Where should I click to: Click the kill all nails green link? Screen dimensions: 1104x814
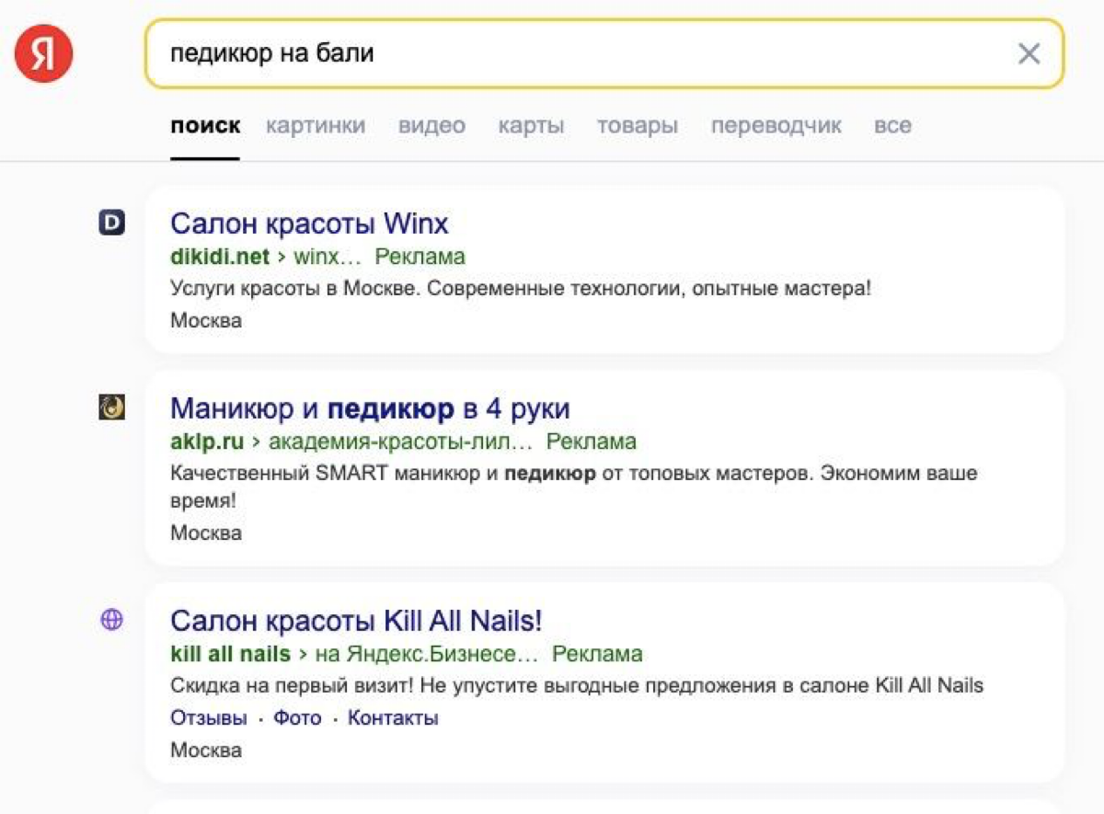230,655
